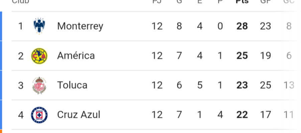
Task: Select the Toluca team name
Action: (72, 85)
